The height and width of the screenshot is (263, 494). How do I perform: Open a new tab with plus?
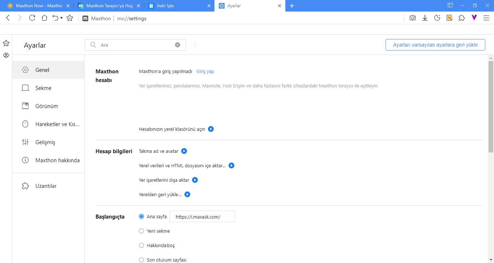pyautogui.click(x=292, y=6)
